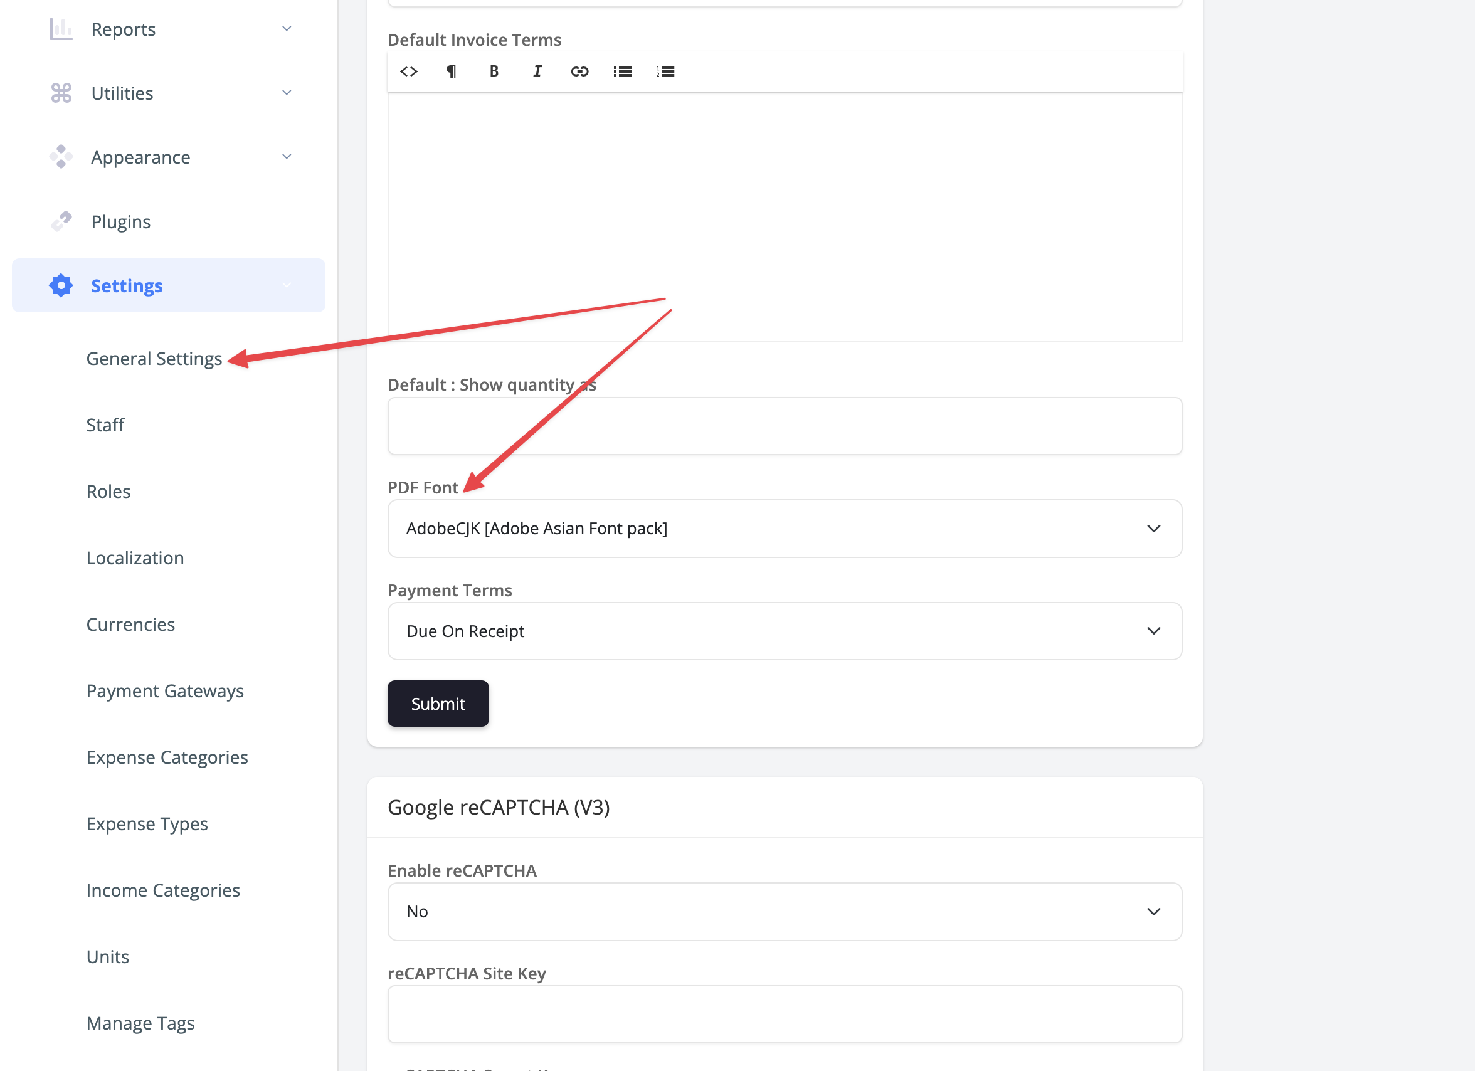Expand the Reports menu chevron
Screen dimensions: 1475x1071
pyautogui.click(x=287, y=29)
